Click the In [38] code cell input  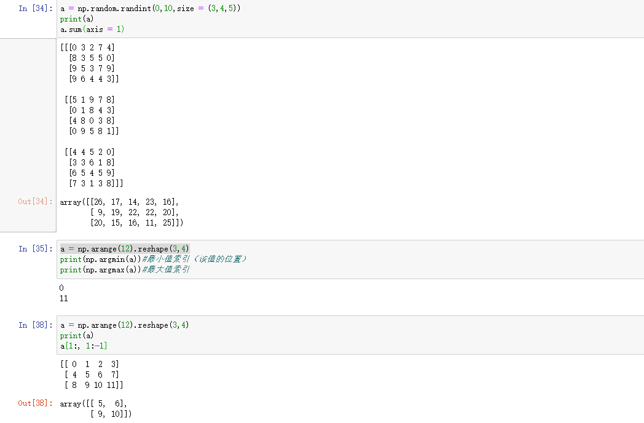pyautogui.click(x=350, y=335)
